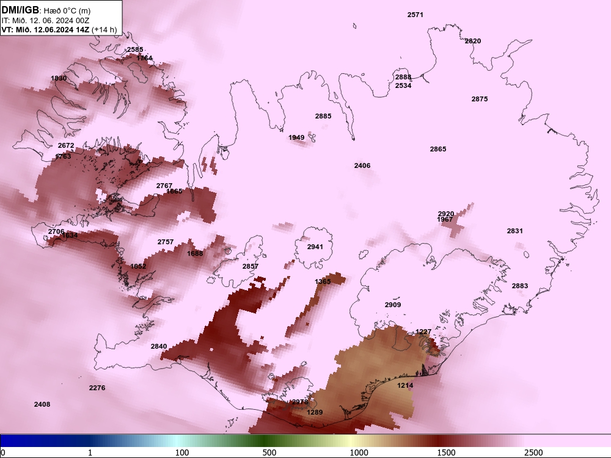Select the 1967 value label

tap(445, 220)
